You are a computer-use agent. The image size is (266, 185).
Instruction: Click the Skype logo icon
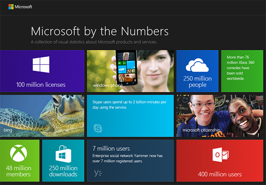pyautogui.click(x=98, y=128)
